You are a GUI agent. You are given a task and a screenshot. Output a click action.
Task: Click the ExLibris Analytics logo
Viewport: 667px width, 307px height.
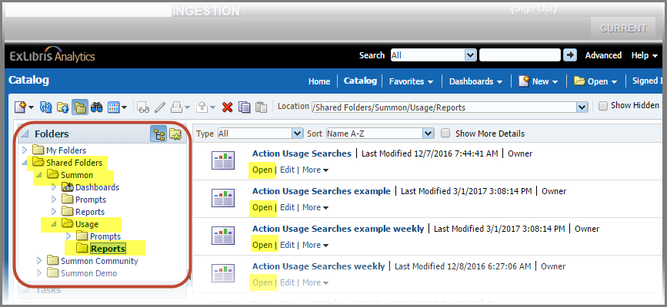[52, 54]
